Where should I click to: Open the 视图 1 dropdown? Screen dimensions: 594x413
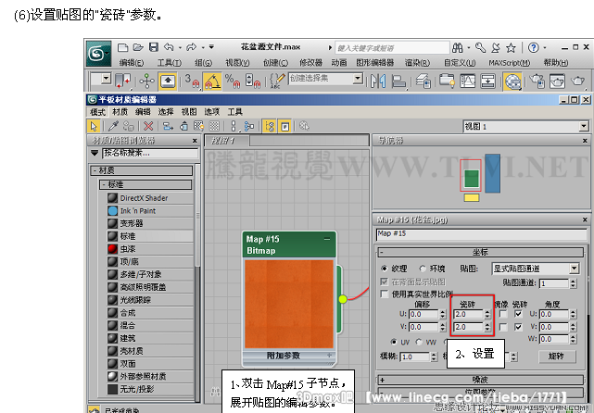(x=584, y=126)
